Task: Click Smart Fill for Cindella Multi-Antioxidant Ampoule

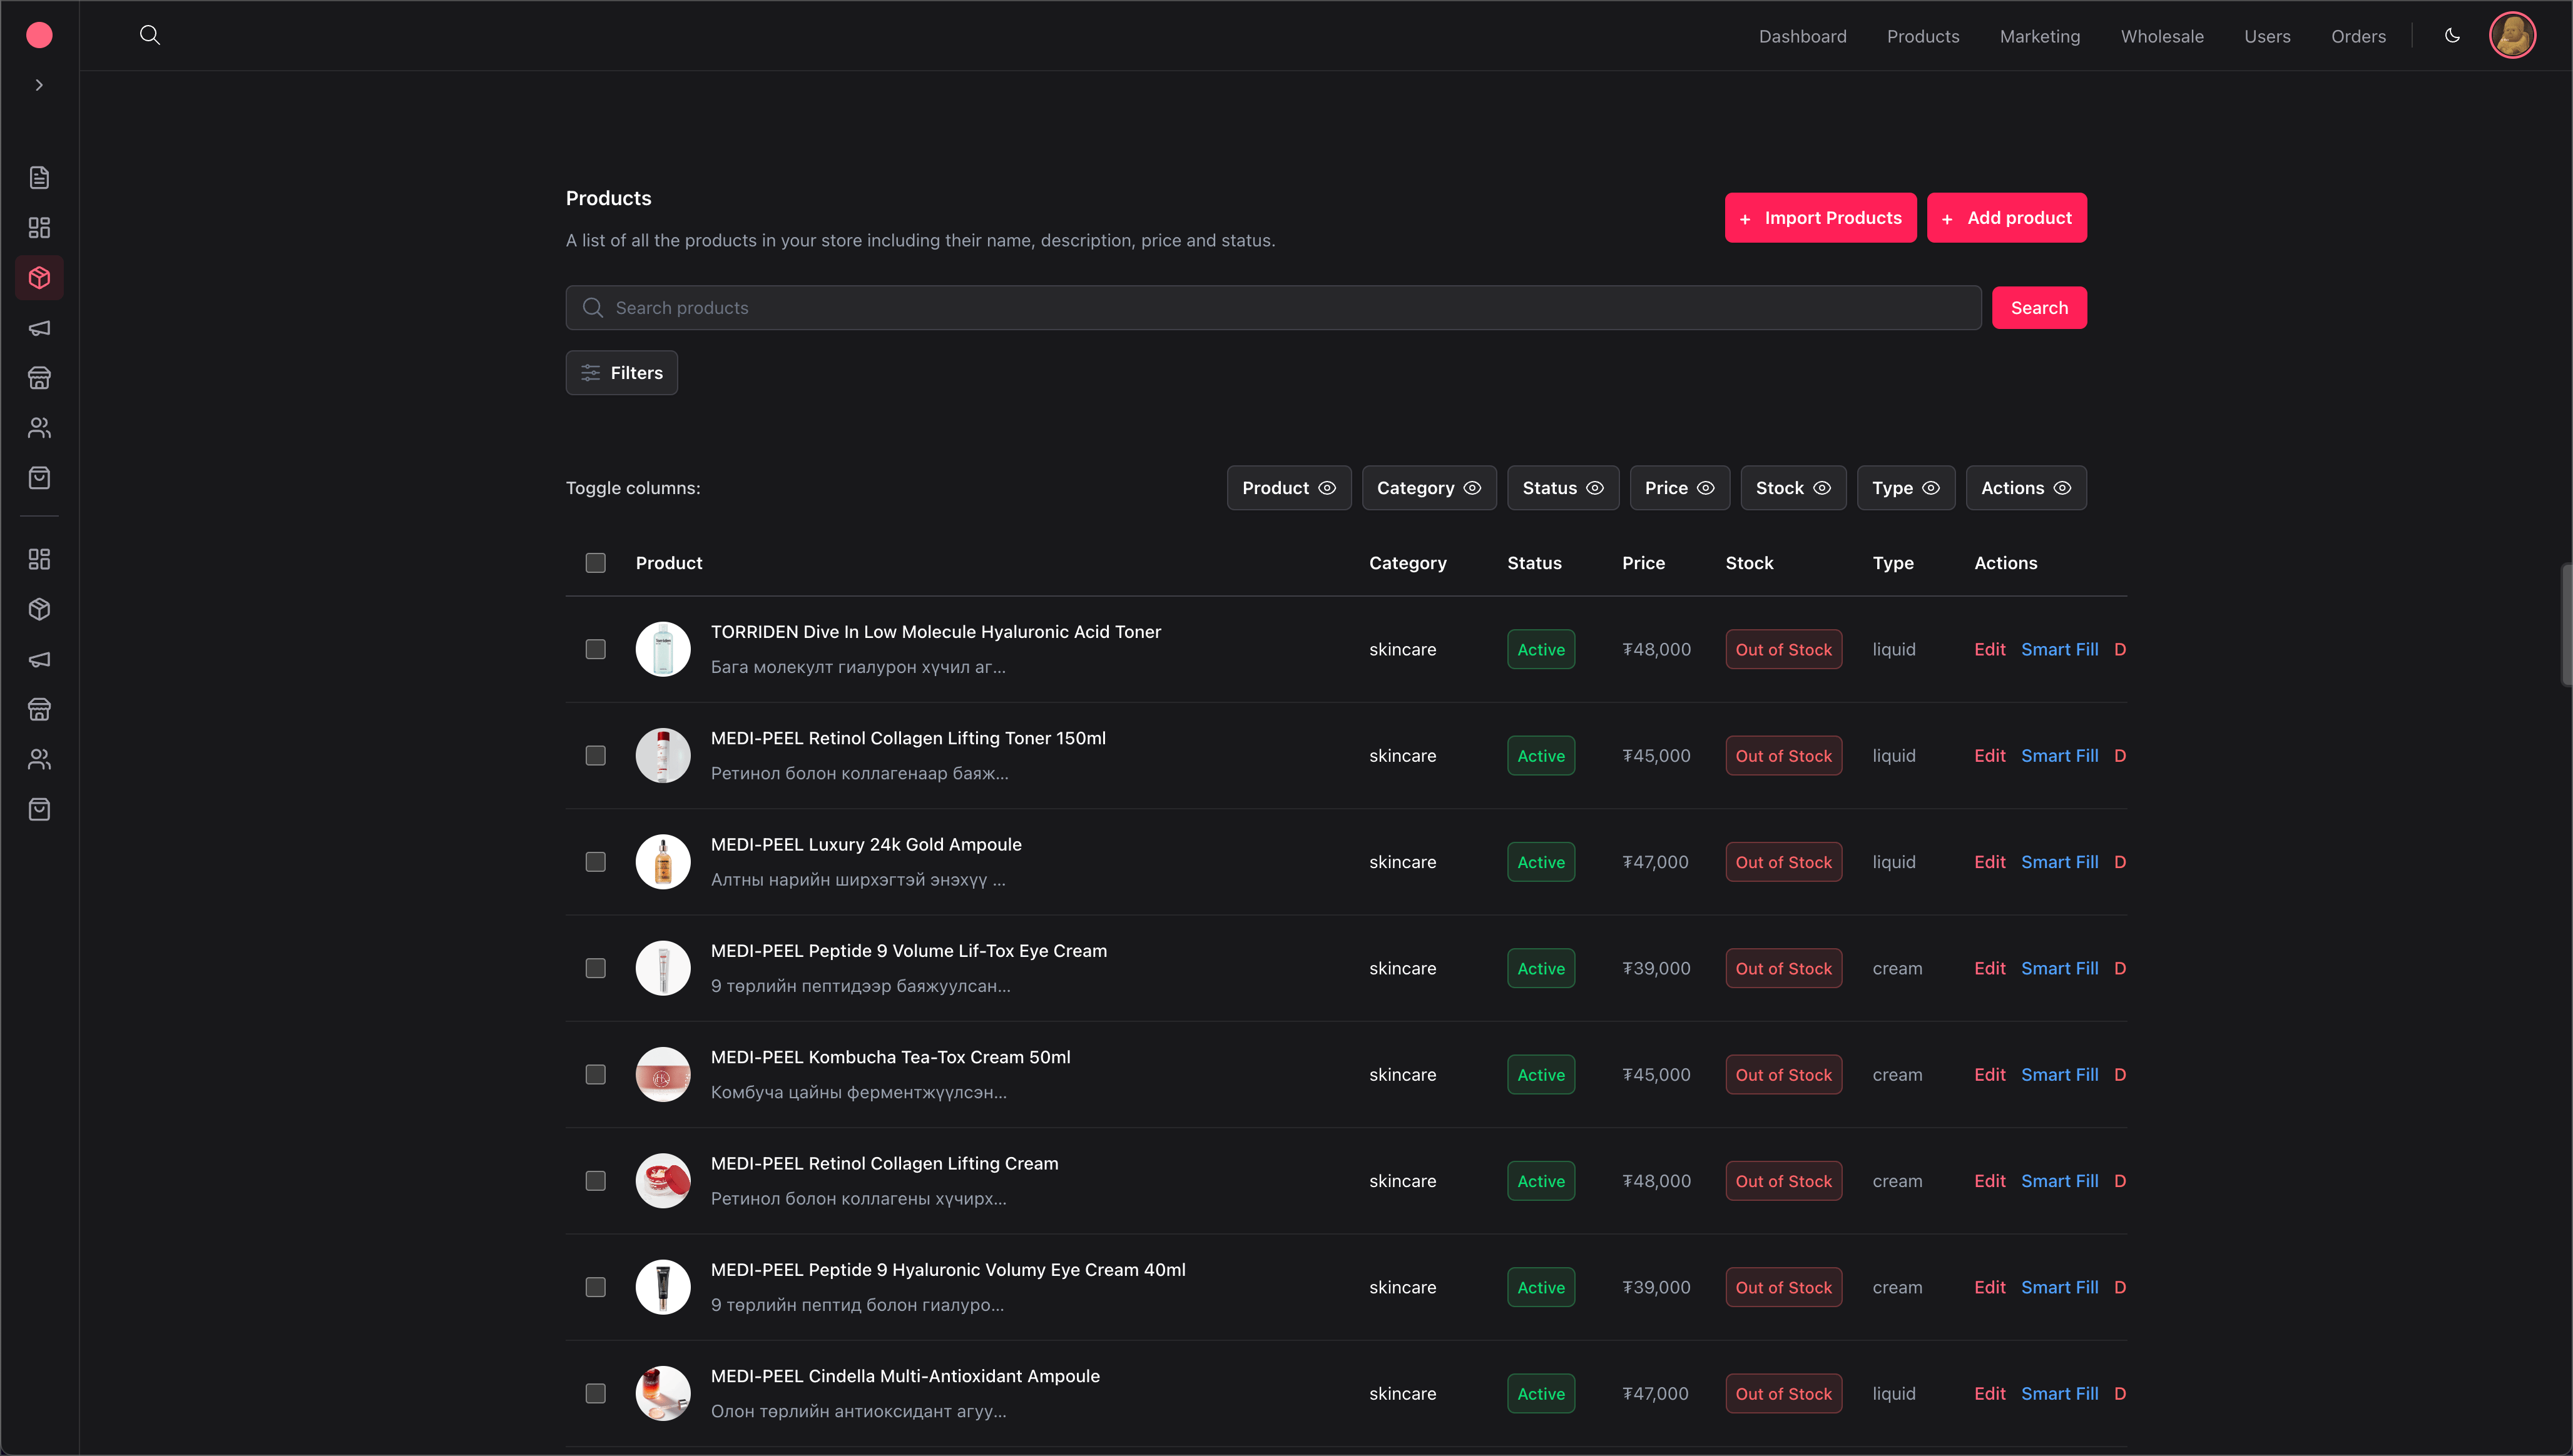Action: point(2059,1394)
